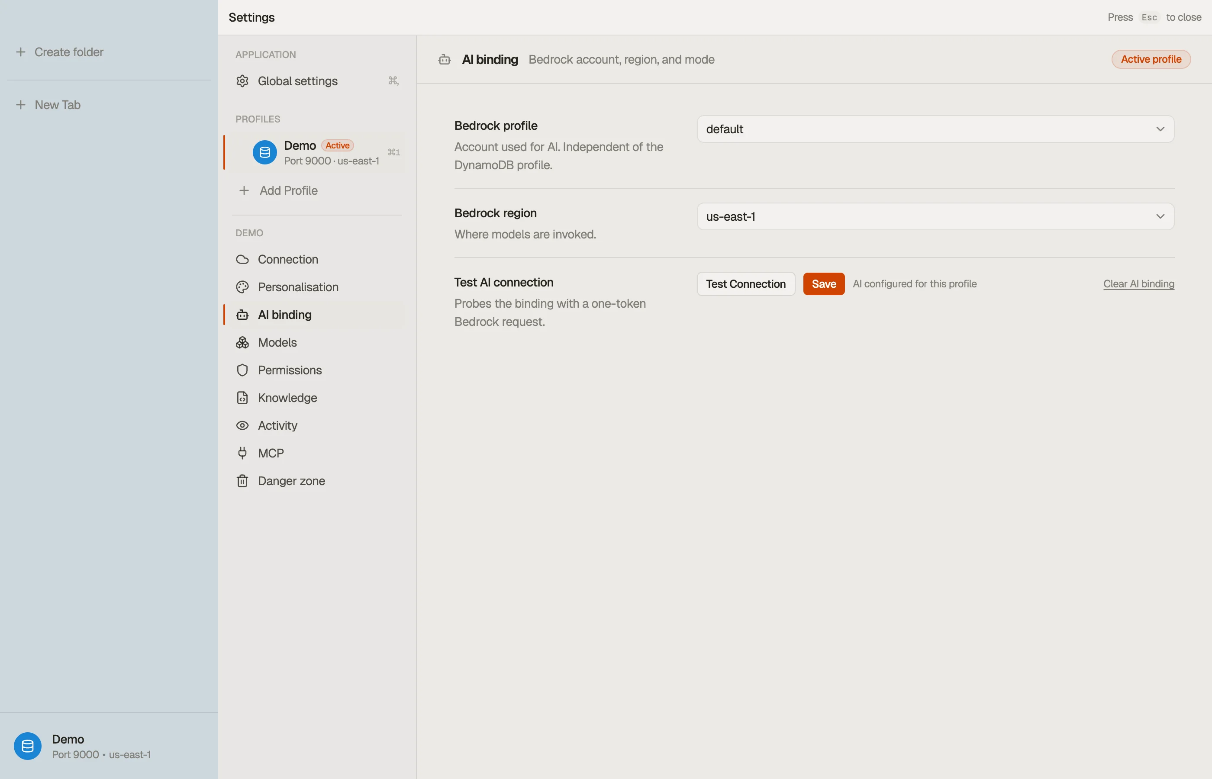Click the Demo database avatar at bottom left
The image size is (1212, 779).
click(x=28, y=746)
